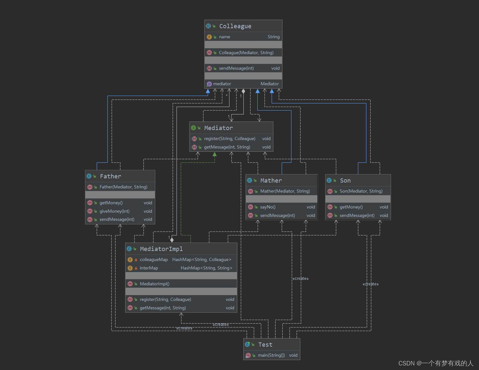Click 'Mather(Mediator, String)' constructor
The width and height of the screenshot is (479, 370).
pos(285,191)
